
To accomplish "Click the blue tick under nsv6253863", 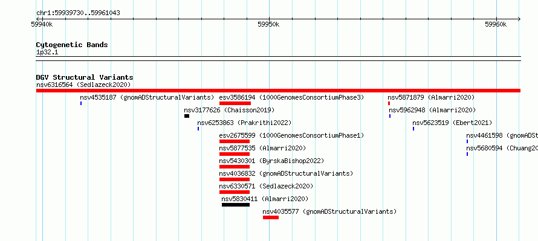I will pos(198,129).
